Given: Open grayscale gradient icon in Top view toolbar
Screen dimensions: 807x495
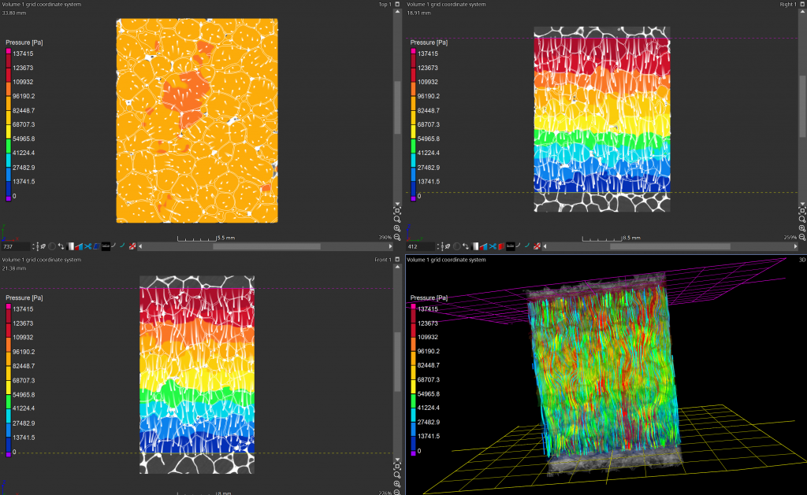Looking at the screenshot, I should click(72, 246).
